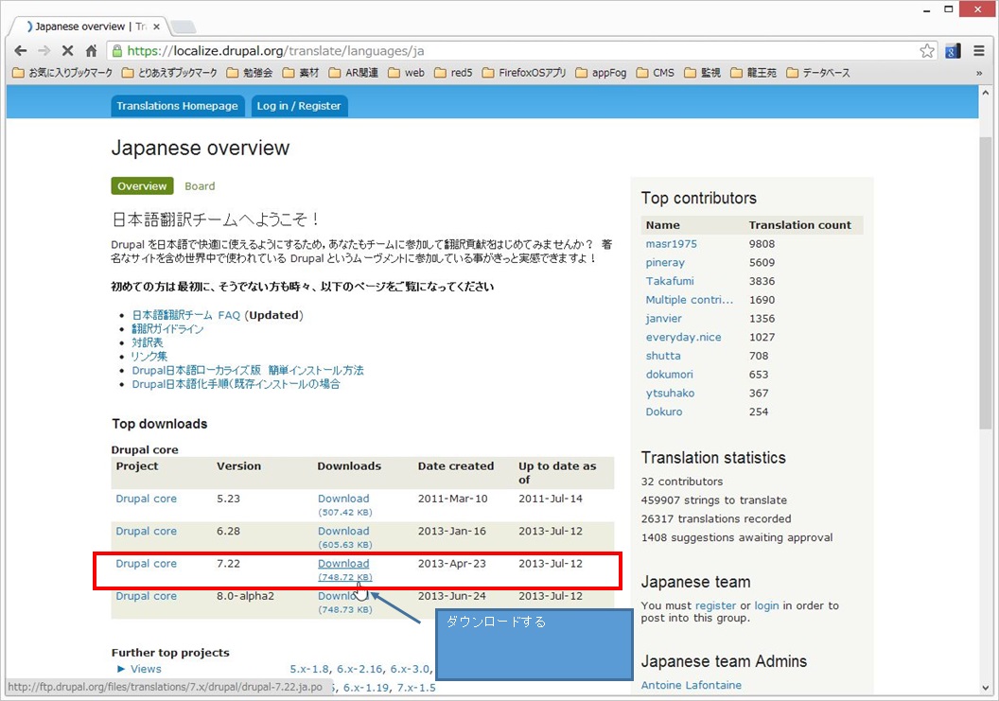Viewport: 999px width, 701px height.
Task: Open Drupal core project link for 7.22
Action: 146,563
